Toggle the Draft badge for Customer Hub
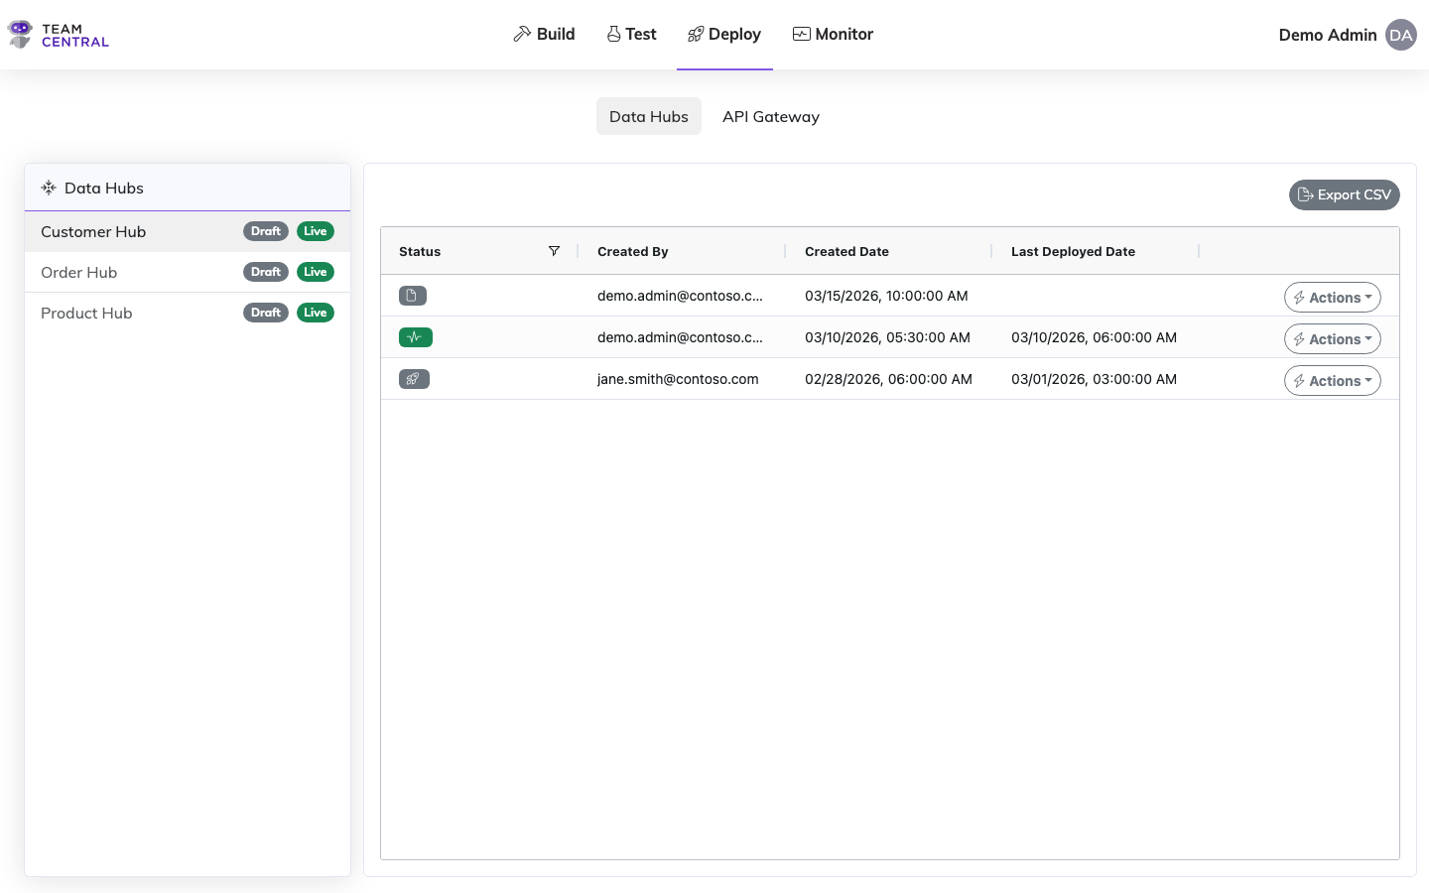The width and height of the screenshot is (1429, 893). [265, 230]
